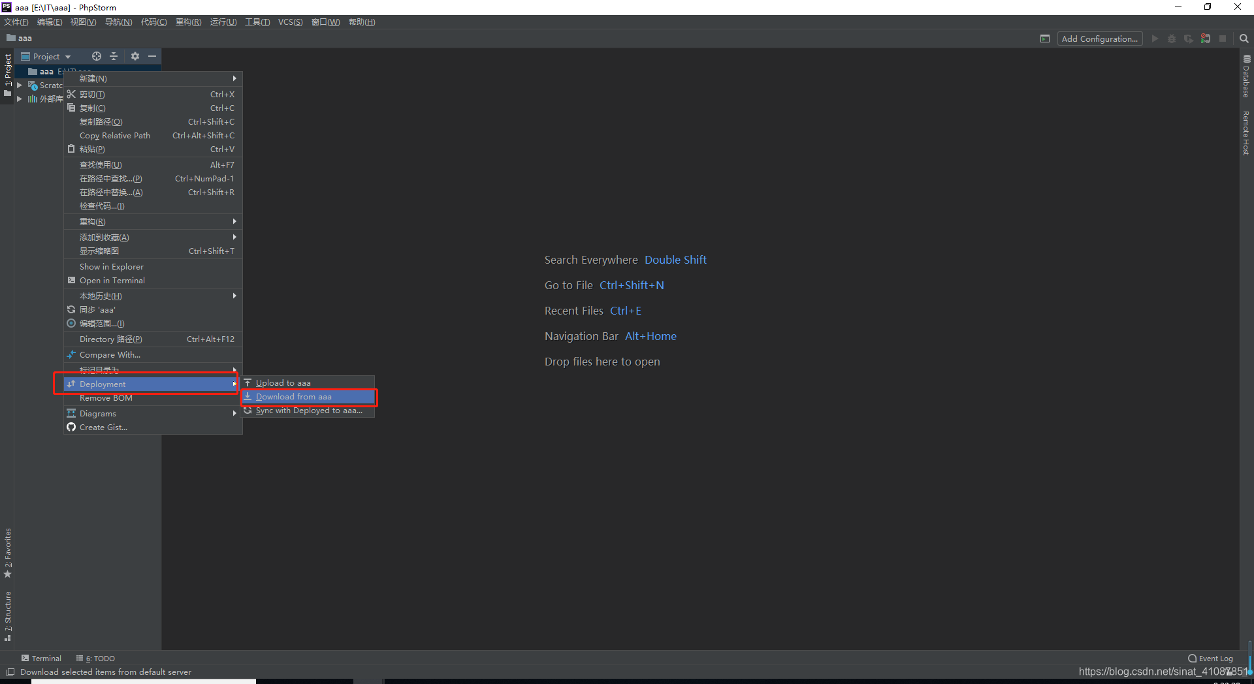The image size is (1254, 684).
Task: Expand the 外部库 tree node
Action: (20, 99)
